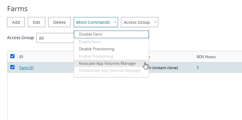Sort by the ID column header
The image size is (242, 120).
21,57
